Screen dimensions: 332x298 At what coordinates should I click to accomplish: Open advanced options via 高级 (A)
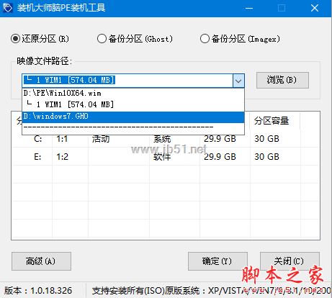tap(41, 261)
